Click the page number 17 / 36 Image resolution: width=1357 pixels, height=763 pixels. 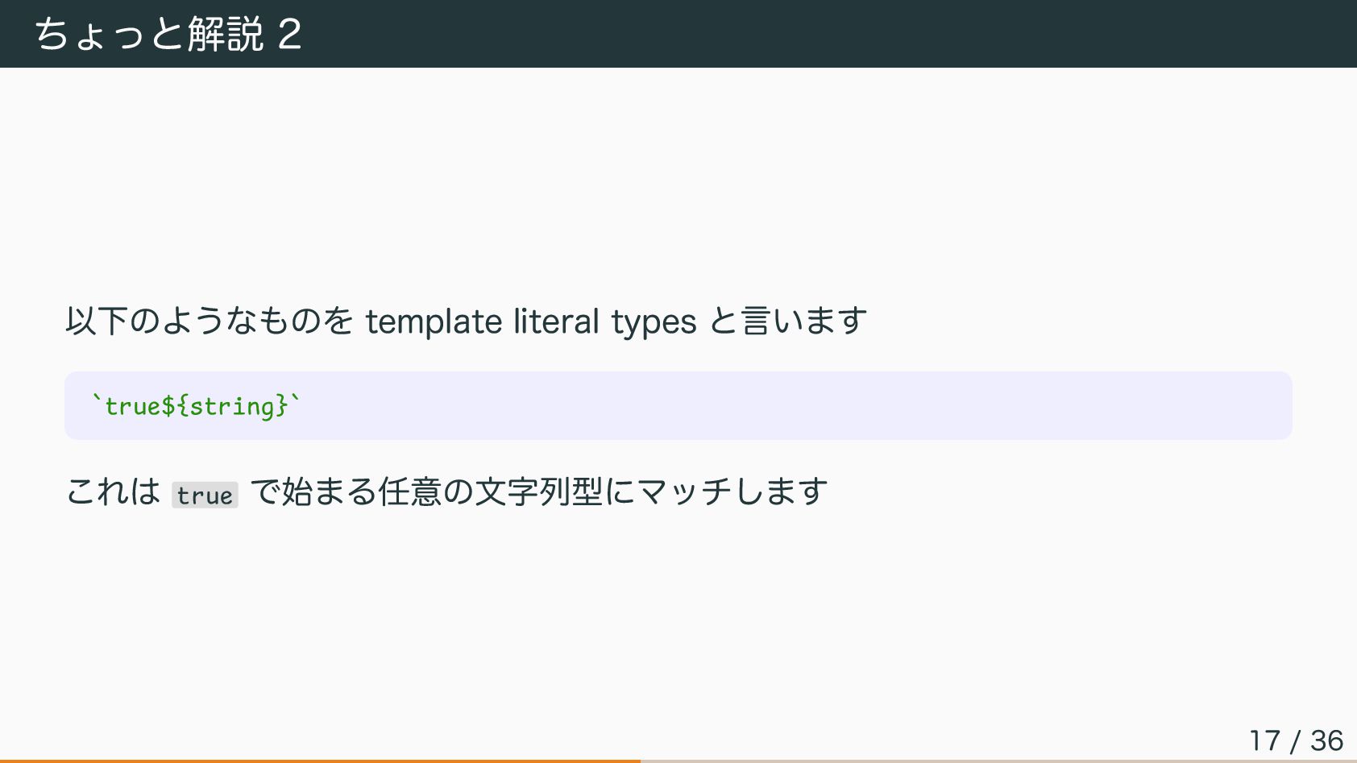point(1296,740)
